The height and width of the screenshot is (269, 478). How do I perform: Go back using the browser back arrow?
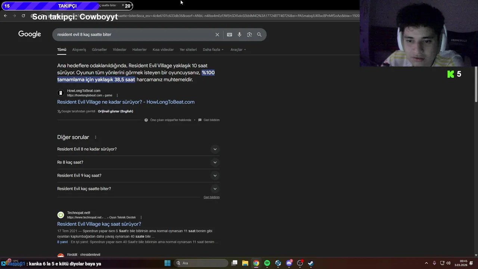click(5, 16)
